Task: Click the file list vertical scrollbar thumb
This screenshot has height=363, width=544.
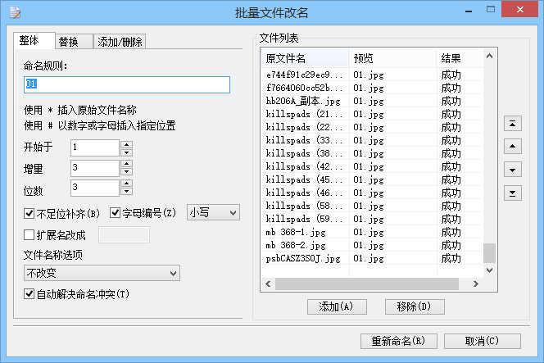Action: (489, 252)
